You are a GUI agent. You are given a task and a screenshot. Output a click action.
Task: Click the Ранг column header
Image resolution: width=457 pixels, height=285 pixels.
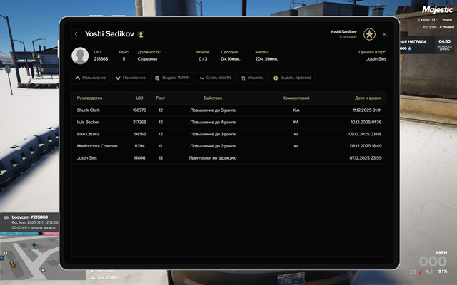161,98
